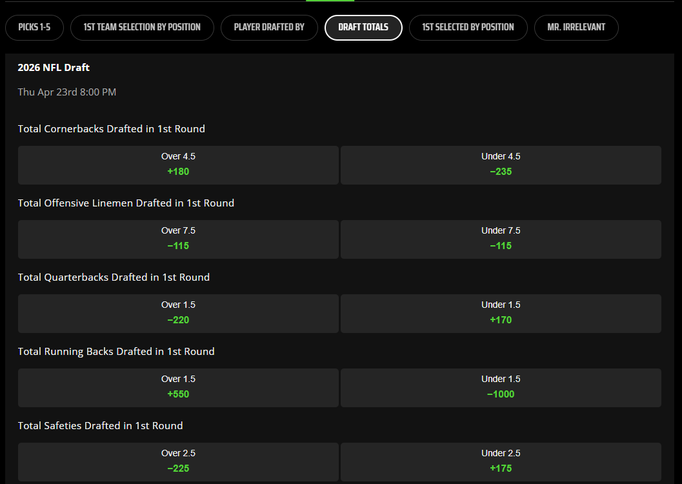
Task: Select Over 1.5 quarterbacks at -220
Action: click(x=178, y=314)
